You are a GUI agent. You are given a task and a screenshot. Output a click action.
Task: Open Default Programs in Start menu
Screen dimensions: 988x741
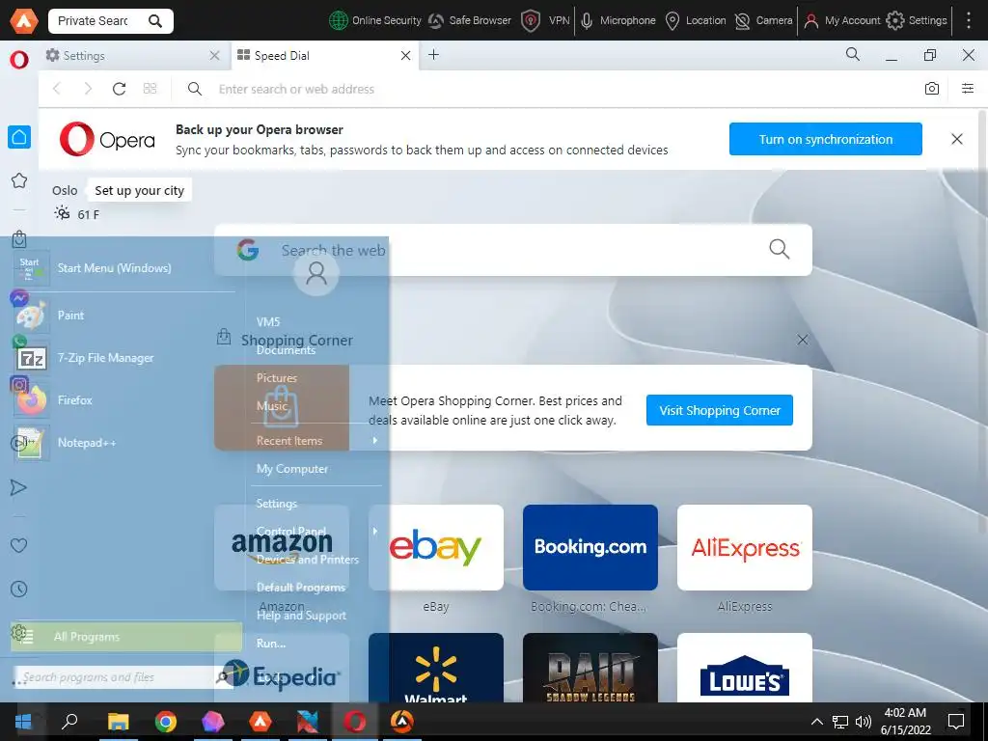point(301,588)
